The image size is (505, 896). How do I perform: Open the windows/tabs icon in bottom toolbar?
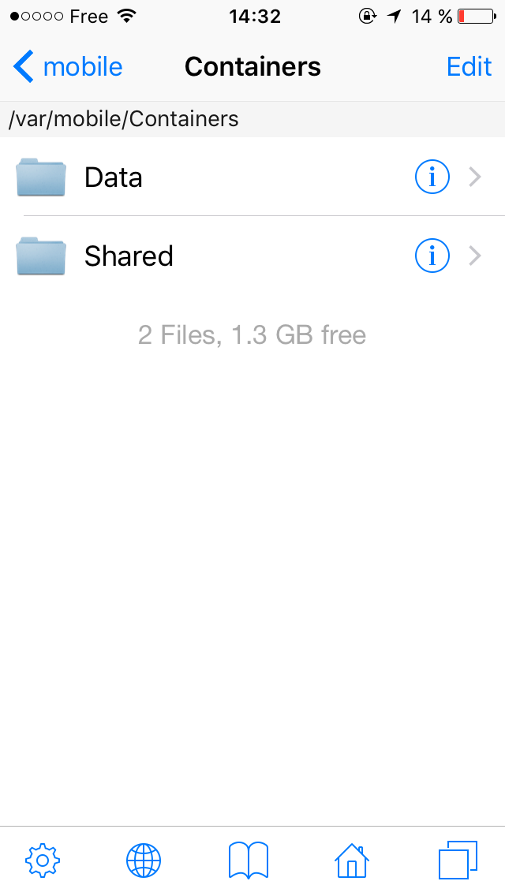tap(458, 860)
